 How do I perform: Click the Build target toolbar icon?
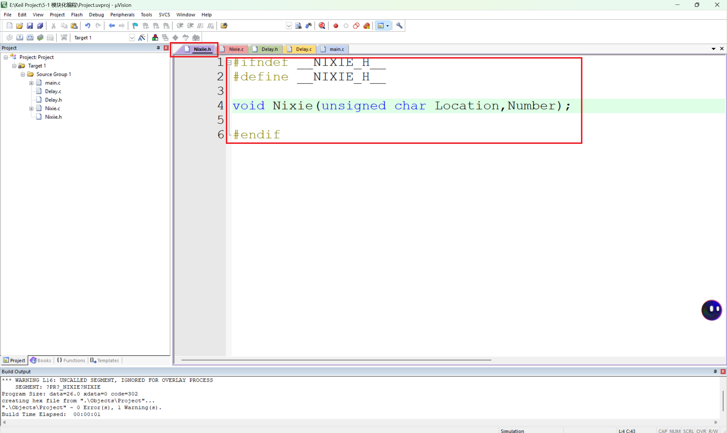tap(20, 37)
